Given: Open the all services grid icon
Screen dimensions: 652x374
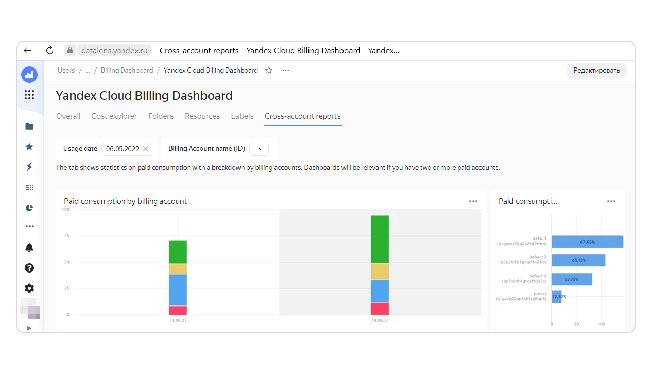Looking at the screenshot, I should click(29, 95).
